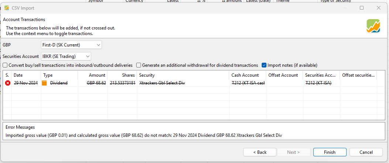Image resolution: width=389 pixels, height=163 pixels.
Task: Close the CSV Import dialog
Action: (x=378, y=8)
